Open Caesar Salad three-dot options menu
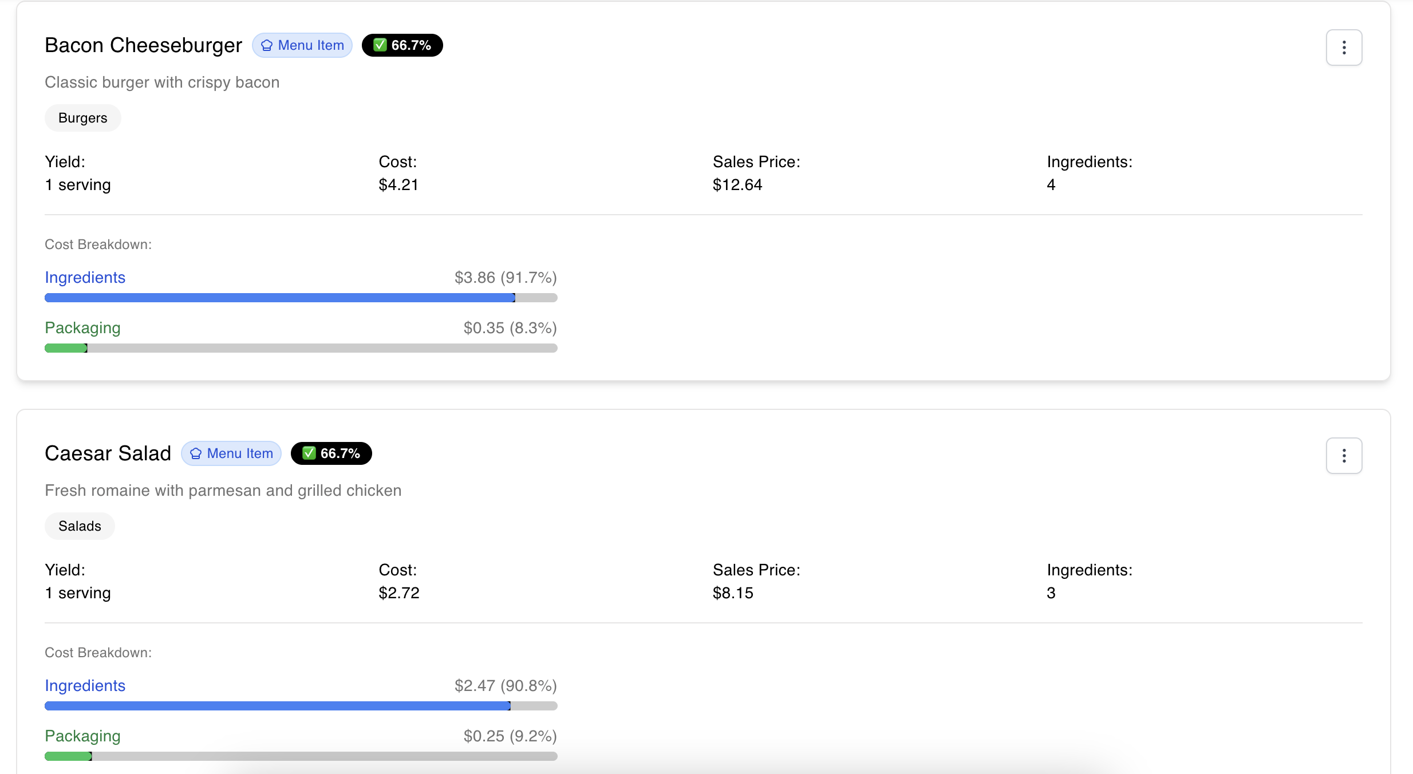 coord(1343,456)
